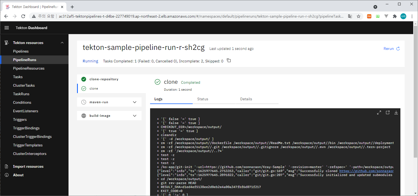
Task: Click the build-image pending dots icon
Action: (84, 116)
